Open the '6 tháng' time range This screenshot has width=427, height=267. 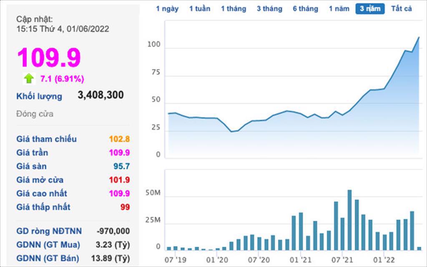pos(305,9)
